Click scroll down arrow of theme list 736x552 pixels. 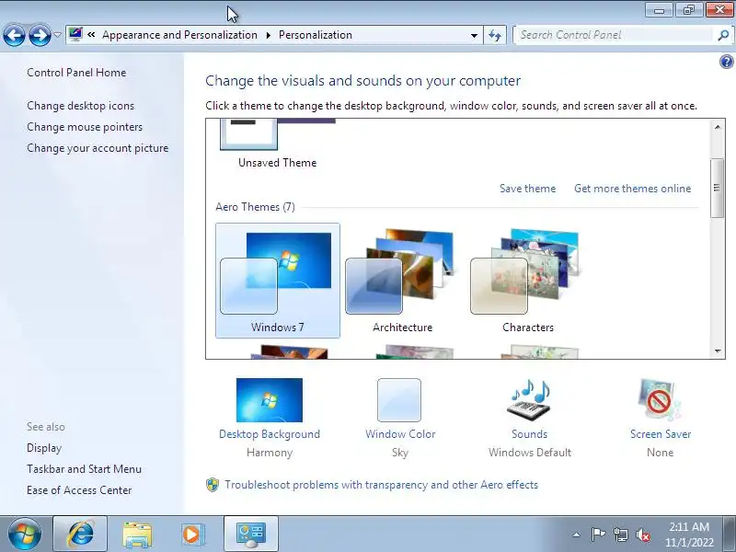click(718, 351)
